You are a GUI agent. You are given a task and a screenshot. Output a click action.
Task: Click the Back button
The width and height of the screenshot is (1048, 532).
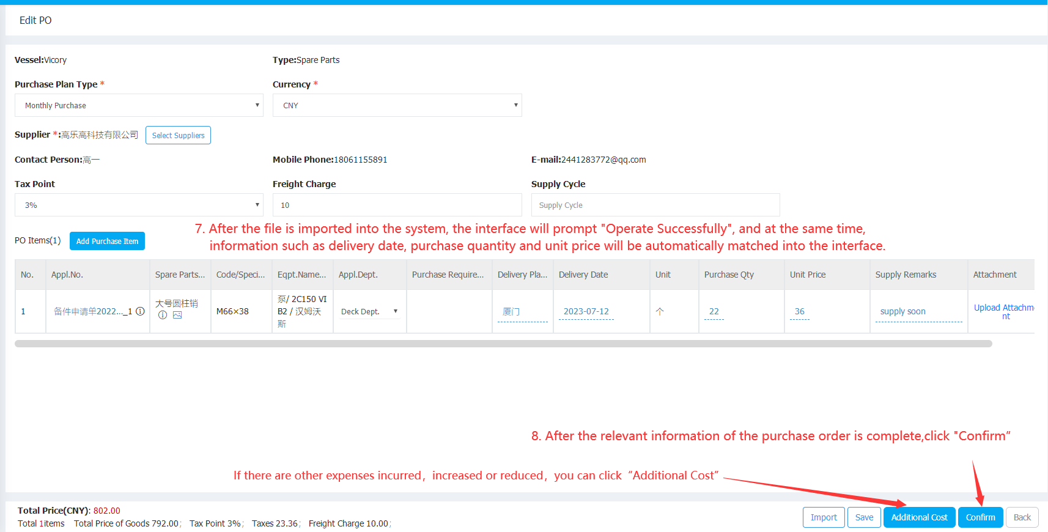[1022, 517]
